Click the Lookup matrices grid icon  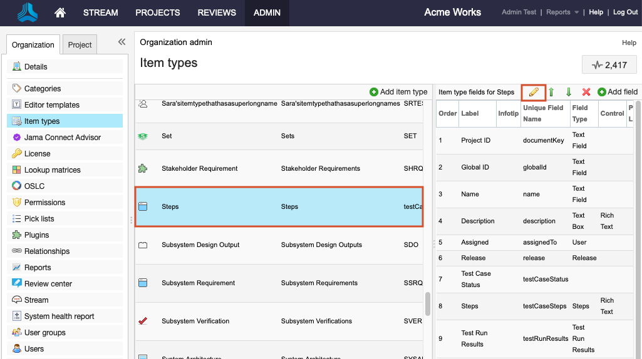click(x=16, y=169)
